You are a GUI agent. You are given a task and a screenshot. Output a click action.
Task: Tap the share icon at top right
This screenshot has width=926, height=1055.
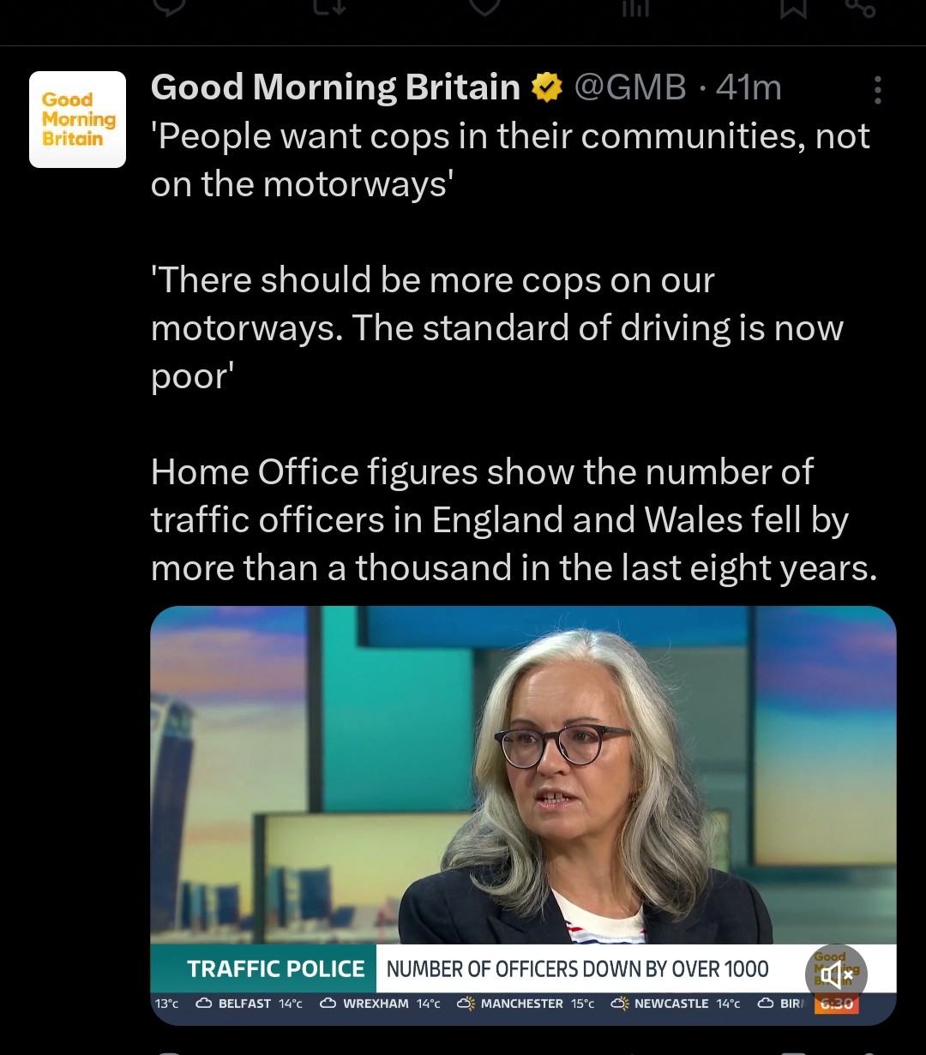coord(860,7)
